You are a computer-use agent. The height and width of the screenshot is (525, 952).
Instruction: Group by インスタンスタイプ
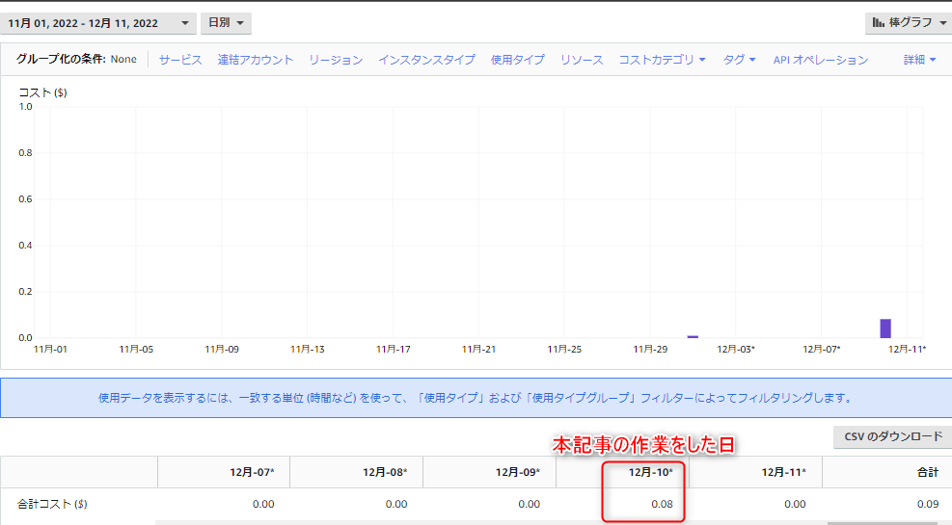pyautogui.click(x=427, y=60)
